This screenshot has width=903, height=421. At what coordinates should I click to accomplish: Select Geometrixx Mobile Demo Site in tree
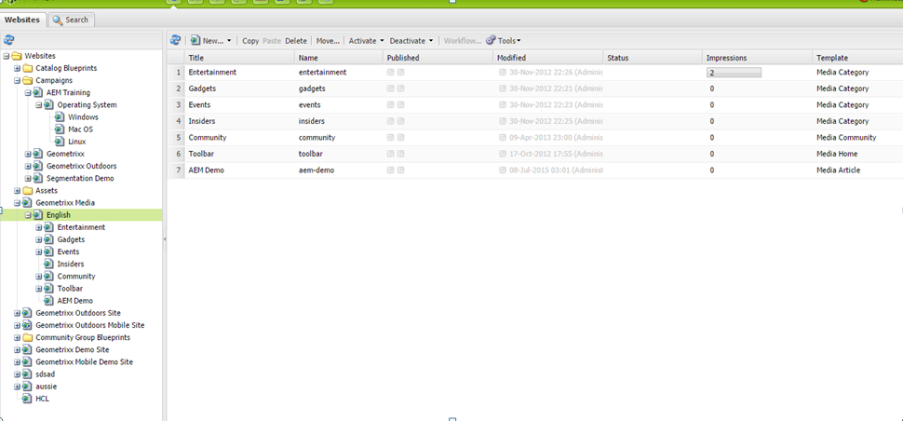tap(84, 361)
